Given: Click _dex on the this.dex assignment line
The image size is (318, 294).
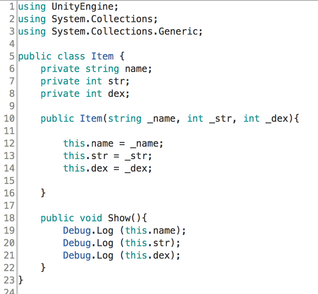Looking at the screenshot, I should tap(136, 168).
